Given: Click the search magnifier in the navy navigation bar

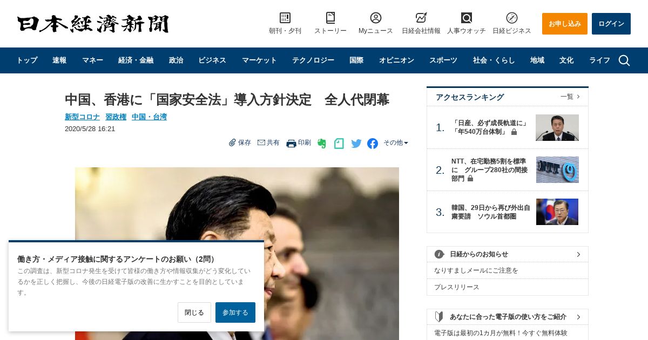Looking at the screenshot, I should coord(624,60).
